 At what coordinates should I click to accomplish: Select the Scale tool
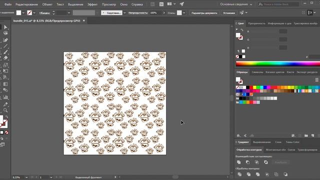click(5, 65)
